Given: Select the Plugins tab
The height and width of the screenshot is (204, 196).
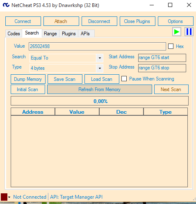Looking at the screenshot, I should pos(68,34).
